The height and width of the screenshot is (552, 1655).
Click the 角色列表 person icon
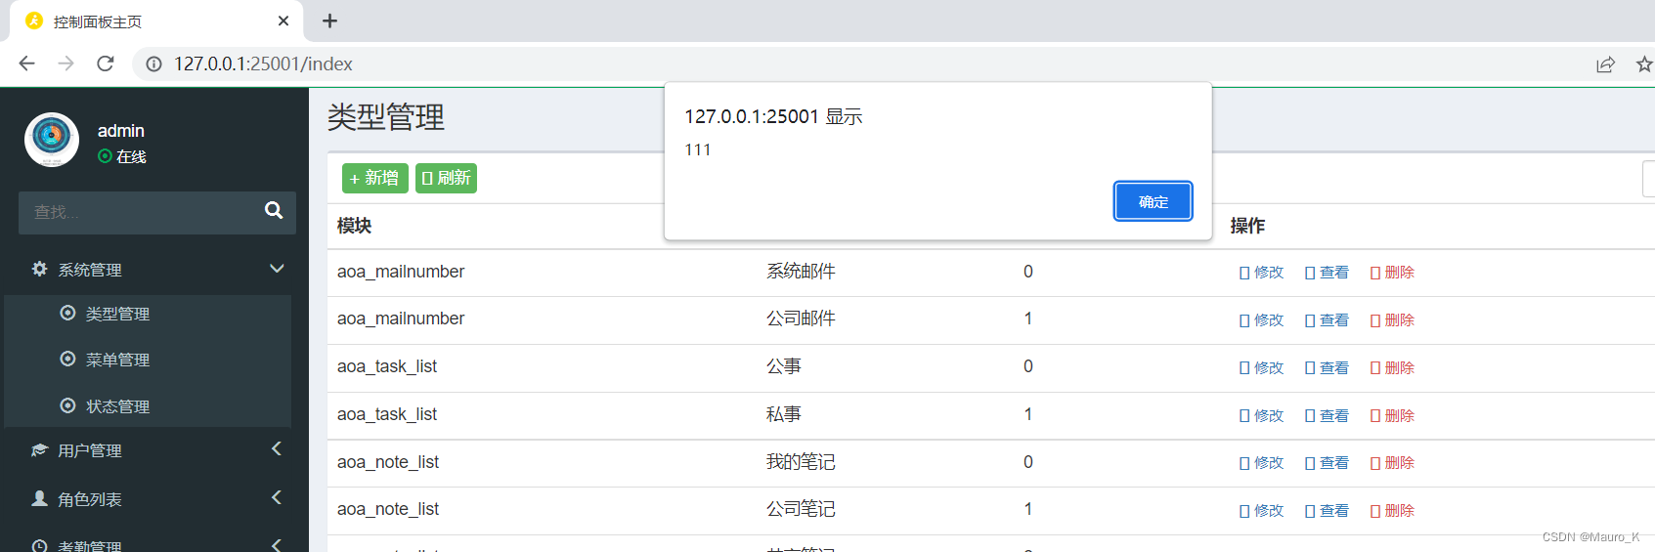(x=39, y=498)
